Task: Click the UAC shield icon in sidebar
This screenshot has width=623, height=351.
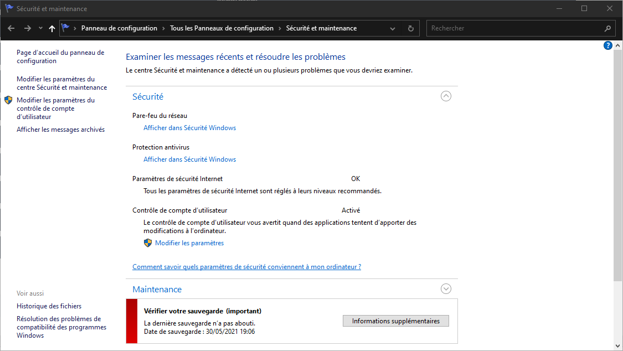Action: [x=8, y=100]
